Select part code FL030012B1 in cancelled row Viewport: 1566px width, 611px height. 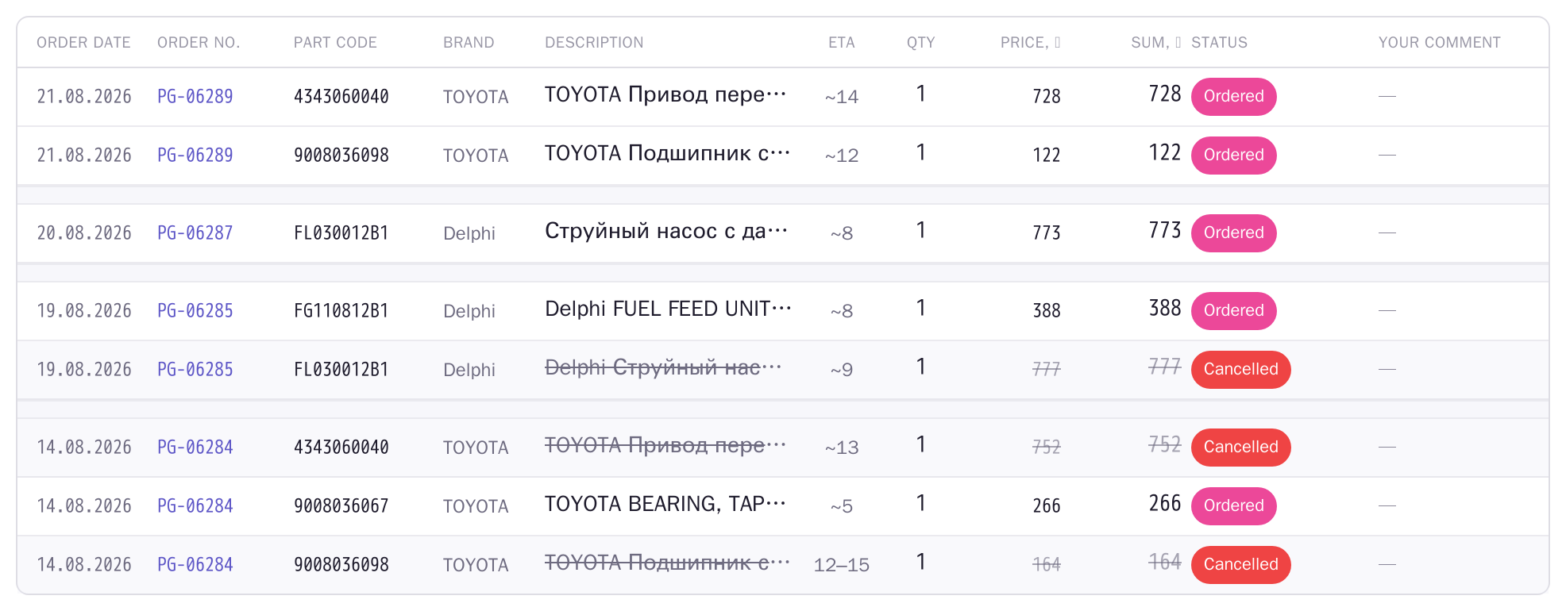click(341, 370)
